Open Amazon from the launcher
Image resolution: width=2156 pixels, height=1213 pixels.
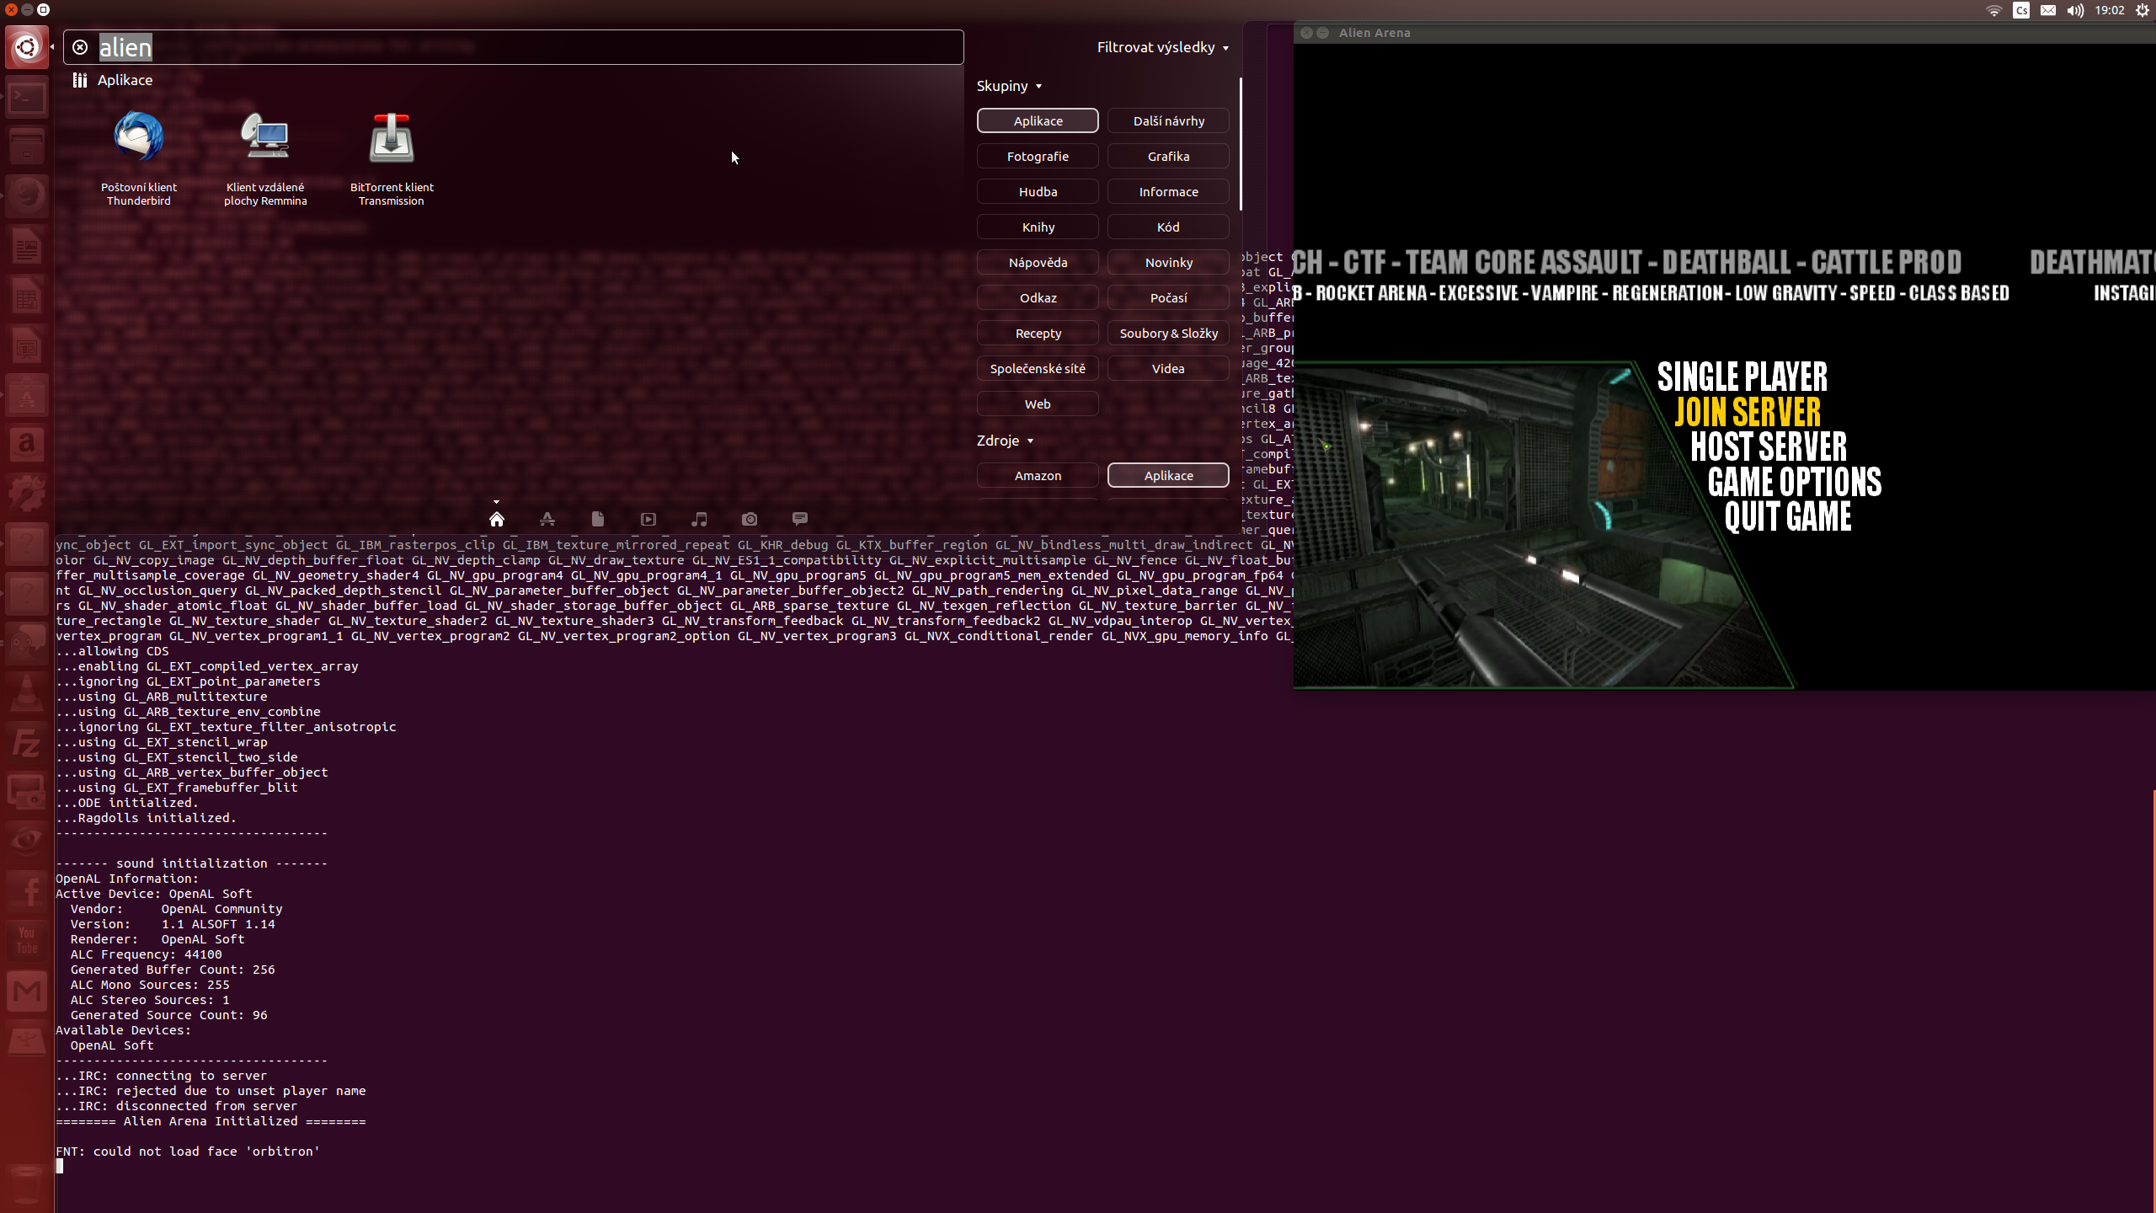27,443
